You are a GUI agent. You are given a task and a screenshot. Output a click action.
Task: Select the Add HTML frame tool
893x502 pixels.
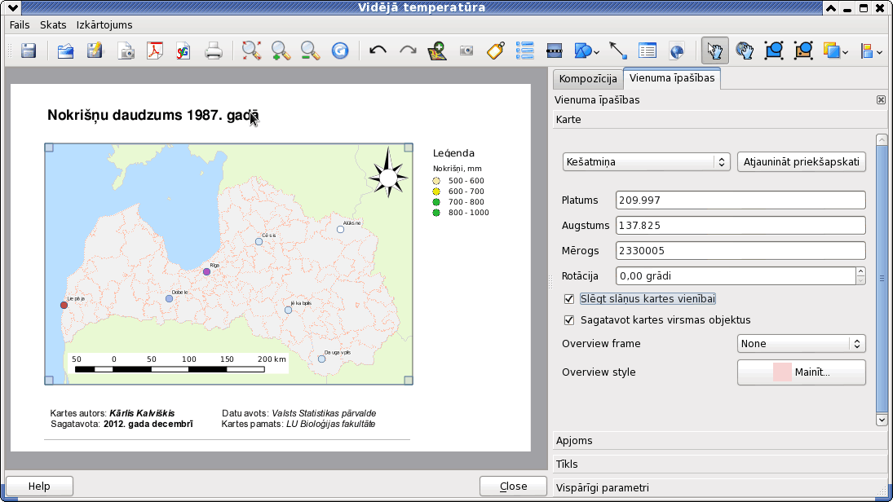point(677,51)
